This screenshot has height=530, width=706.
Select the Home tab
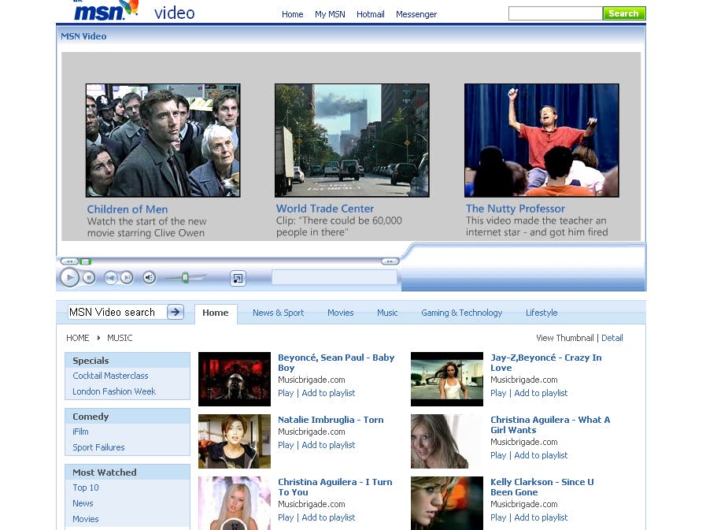coord(216,313)
